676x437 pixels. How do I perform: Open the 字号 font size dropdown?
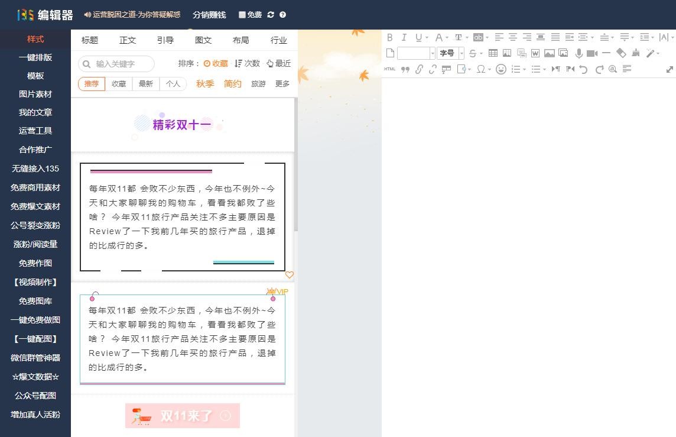451,53
